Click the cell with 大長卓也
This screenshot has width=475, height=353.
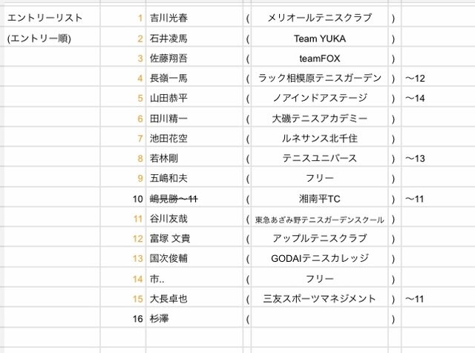194,299
